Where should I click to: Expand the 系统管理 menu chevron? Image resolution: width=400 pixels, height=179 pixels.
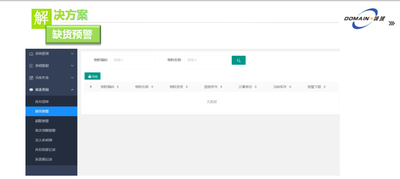click(x=72, y=54)
